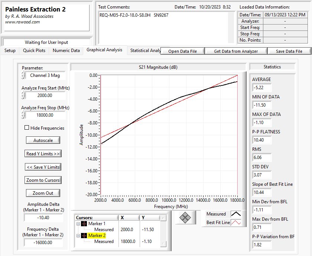Click the Best Fit Line legend swatch
The width and height of the screenshot is (312, 256).
click(236, 222)
